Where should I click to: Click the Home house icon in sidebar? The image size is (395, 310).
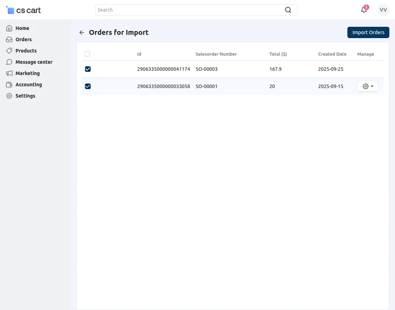pyautogui.click(x=9, y=28)
